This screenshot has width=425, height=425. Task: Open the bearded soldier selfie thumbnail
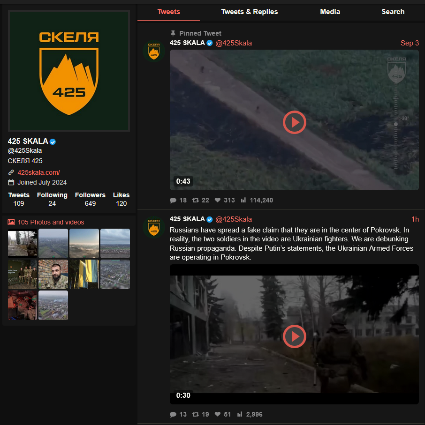pos(53,274)
